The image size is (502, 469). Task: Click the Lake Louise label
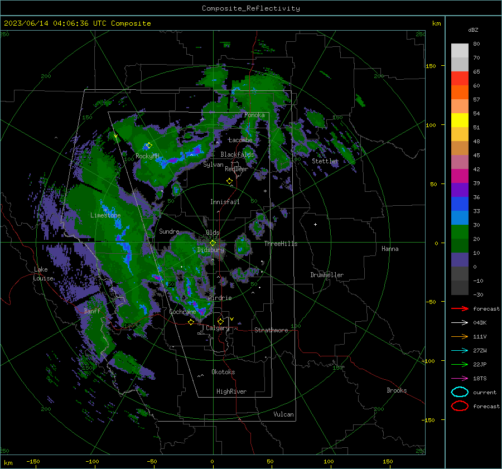[43, 274]
